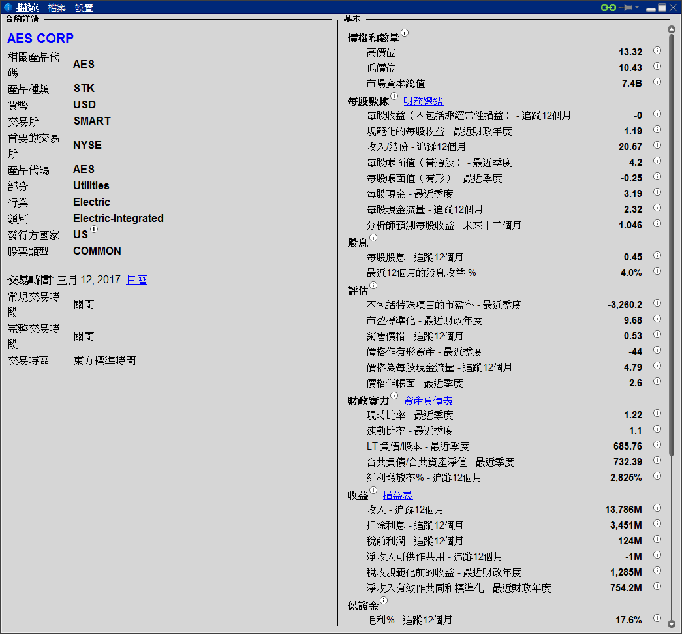The width and height of the screenshot is (682, 635).
Task: Click info icon for 收入/股份 row
Action: [x=657, y=146]
